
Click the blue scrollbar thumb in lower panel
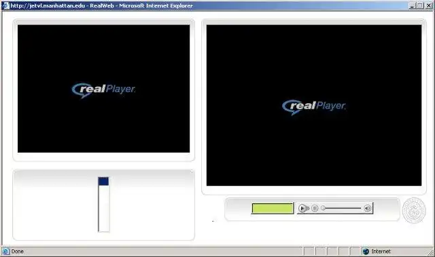(x=103, y=182)
